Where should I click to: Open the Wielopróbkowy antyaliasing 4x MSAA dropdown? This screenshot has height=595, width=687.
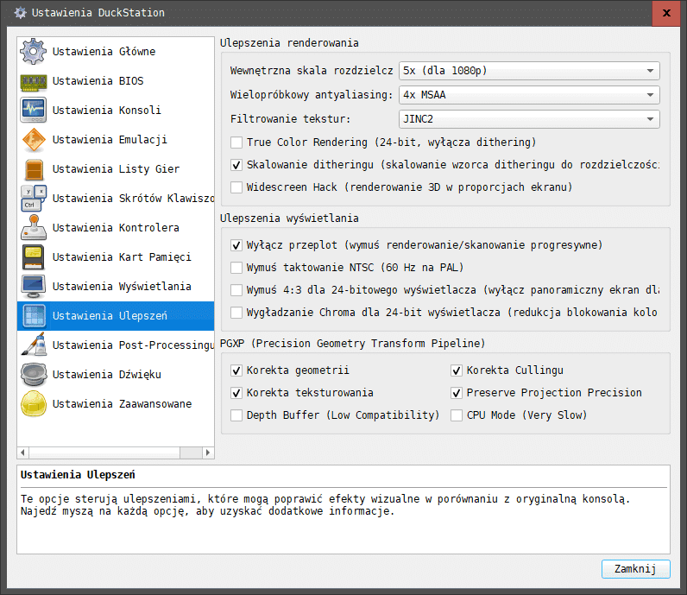(x=529, y=95)
